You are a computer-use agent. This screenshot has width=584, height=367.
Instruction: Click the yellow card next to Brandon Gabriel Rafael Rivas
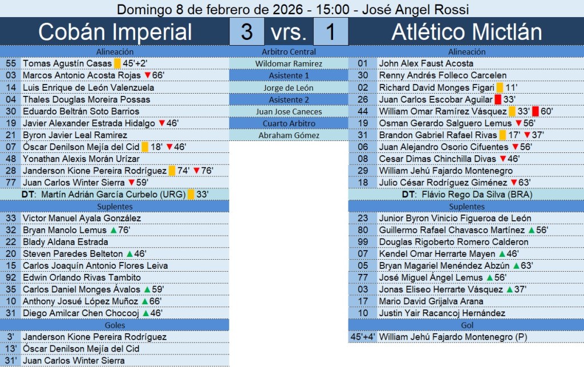point(502,135)
